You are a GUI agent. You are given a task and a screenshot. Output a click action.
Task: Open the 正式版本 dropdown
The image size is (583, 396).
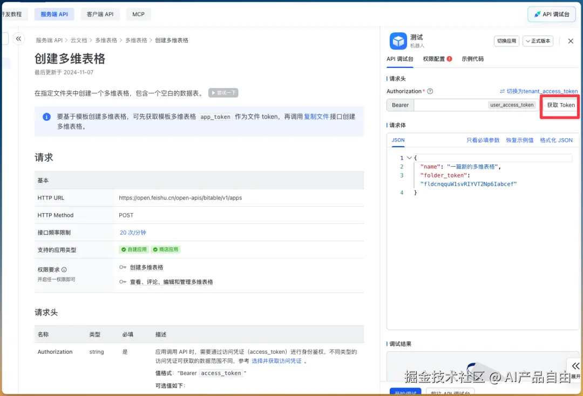pyautogui.click(x=538, y=41)
